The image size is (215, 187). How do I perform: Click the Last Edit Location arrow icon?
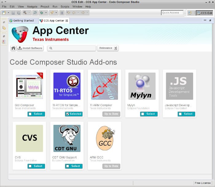68,13
